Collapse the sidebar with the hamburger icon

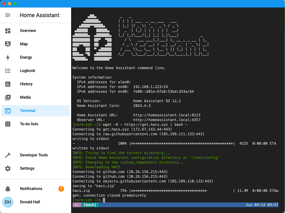[8, 15]
